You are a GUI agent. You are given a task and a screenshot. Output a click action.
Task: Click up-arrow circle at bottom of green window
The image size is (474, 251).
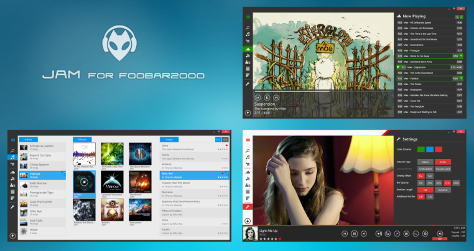point(248,112)
